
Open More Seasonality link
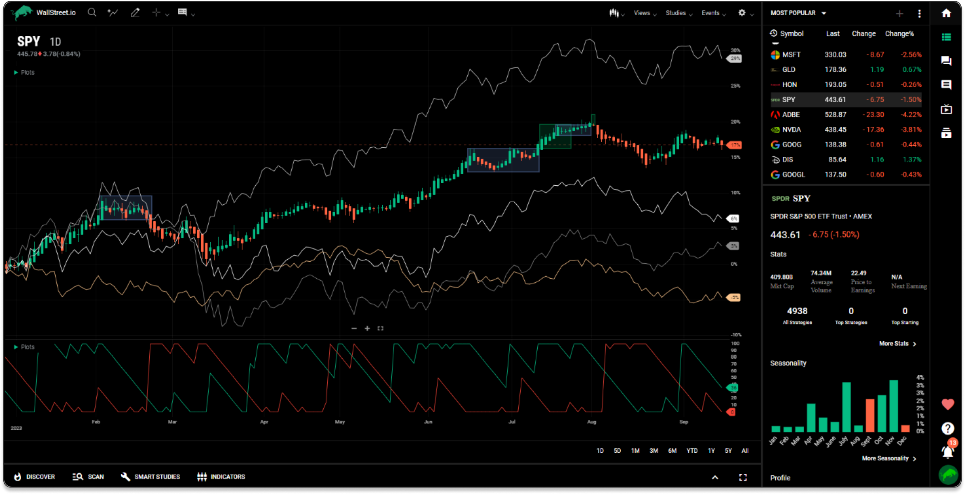pos(889,459)
